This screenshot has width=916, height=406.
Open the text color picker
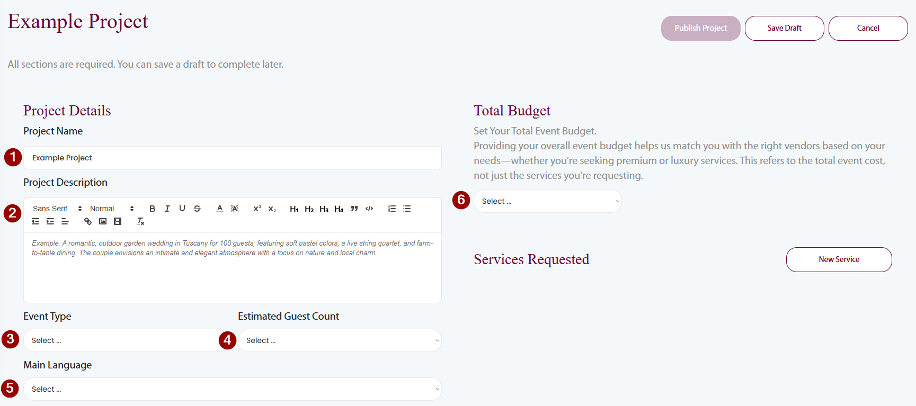220,209
